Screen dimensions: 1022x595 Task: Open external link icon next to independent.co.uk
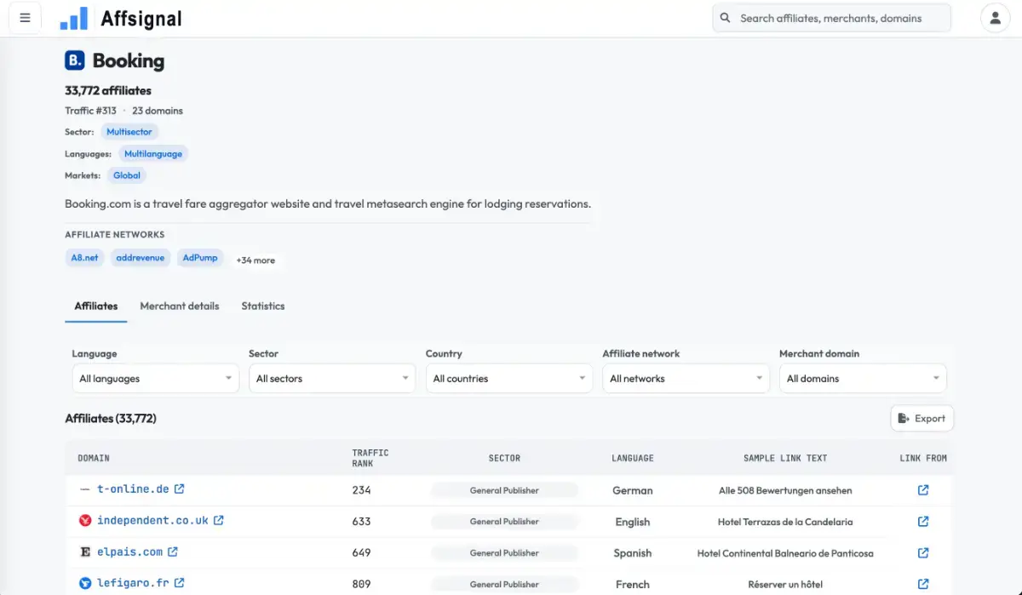click(x=218, y=520)
